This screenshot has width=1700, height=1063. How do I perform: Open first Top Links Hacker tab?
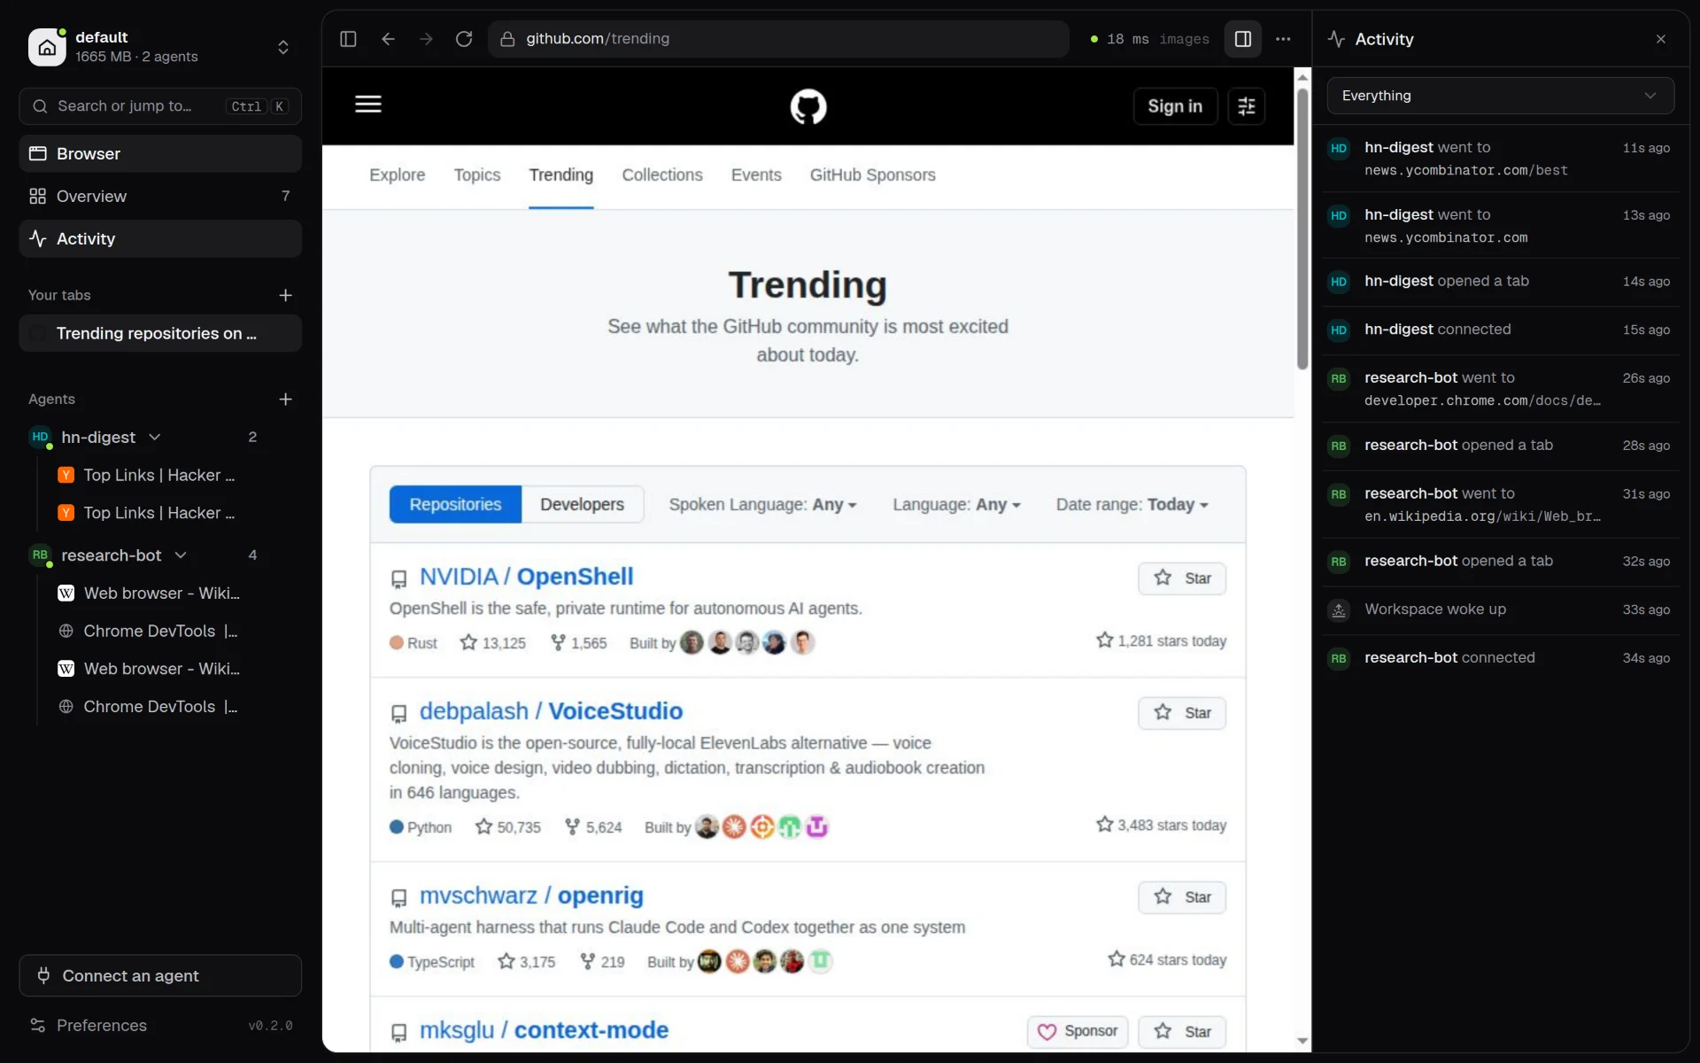pos(159,475)
